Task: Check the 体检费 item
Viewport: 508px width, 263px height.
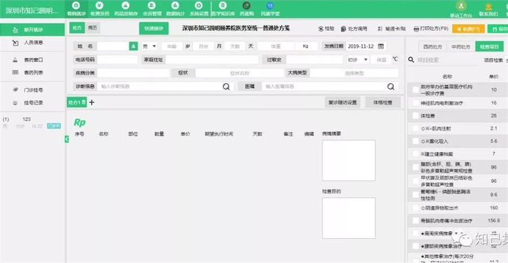Action: coord(415,116)
